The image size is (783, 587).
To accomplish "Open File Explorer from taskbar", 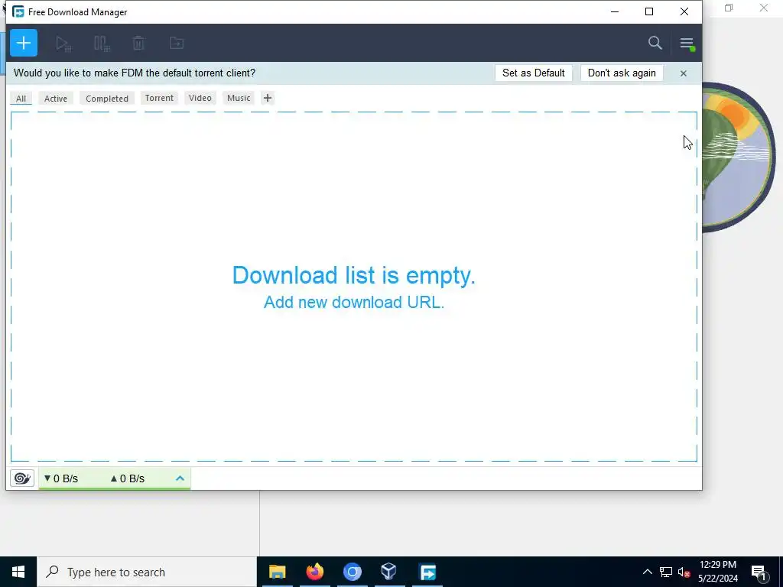I will (277, 572).
